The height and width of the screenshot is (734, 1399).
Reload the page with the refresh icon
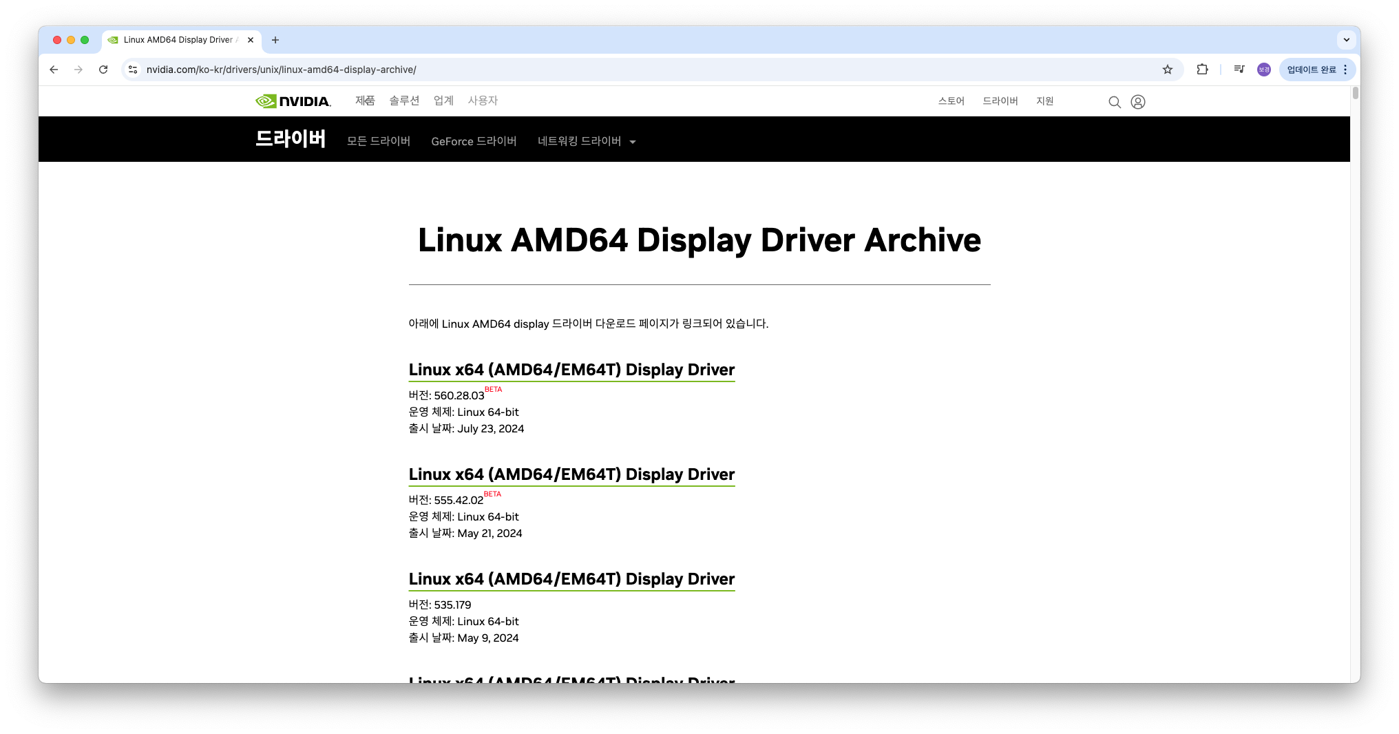[x=103, y=70]
